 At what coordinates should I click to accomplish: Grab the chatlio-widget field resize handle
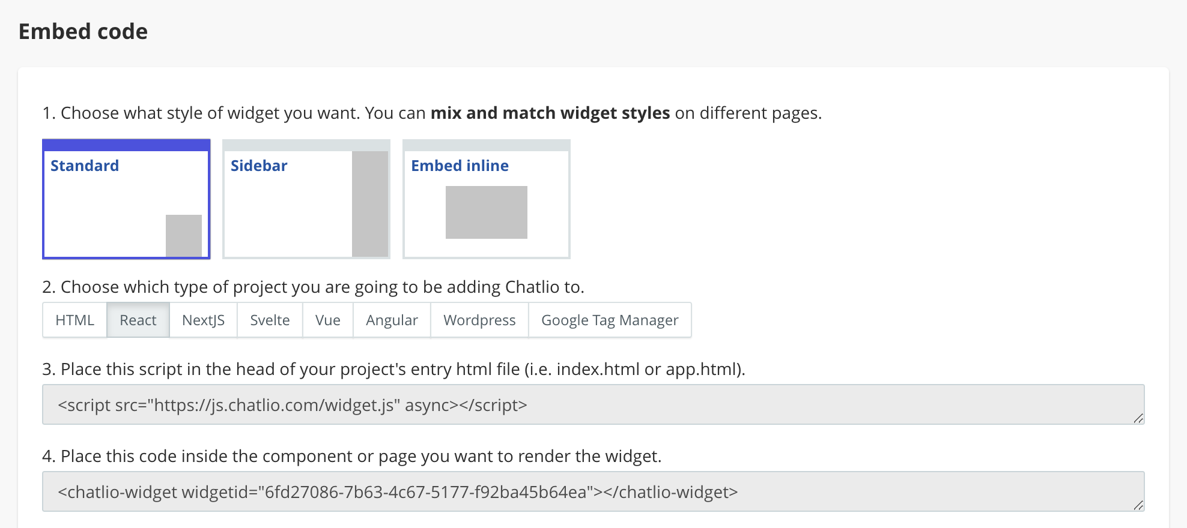click(x=1138, y=505)
